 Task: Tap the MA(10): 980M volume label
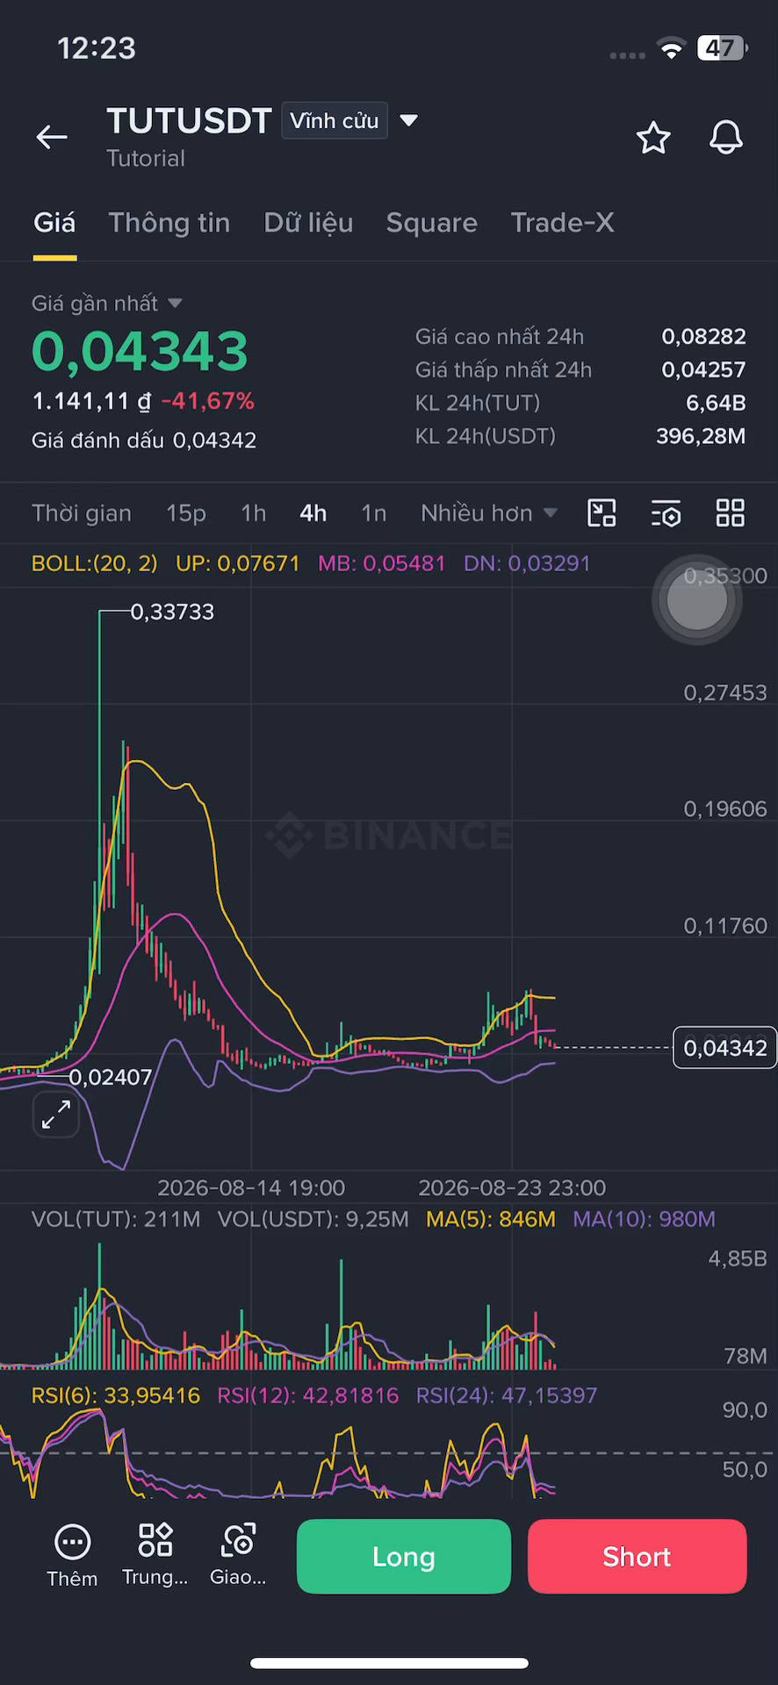644,1220
